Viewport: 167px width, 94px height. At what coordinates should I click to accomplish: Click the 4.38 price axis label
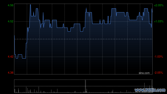tap(10, 73)
